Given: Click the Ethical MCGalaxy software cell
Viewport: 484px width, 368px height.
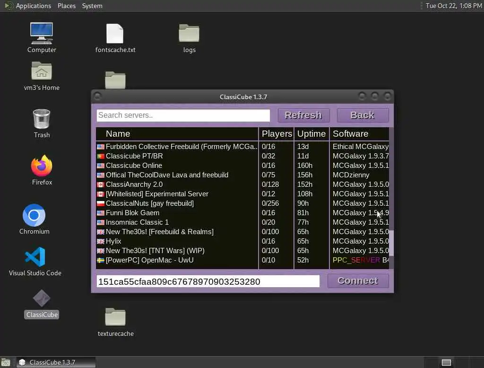Looking at the screenshot, I should tap(360, 147).
